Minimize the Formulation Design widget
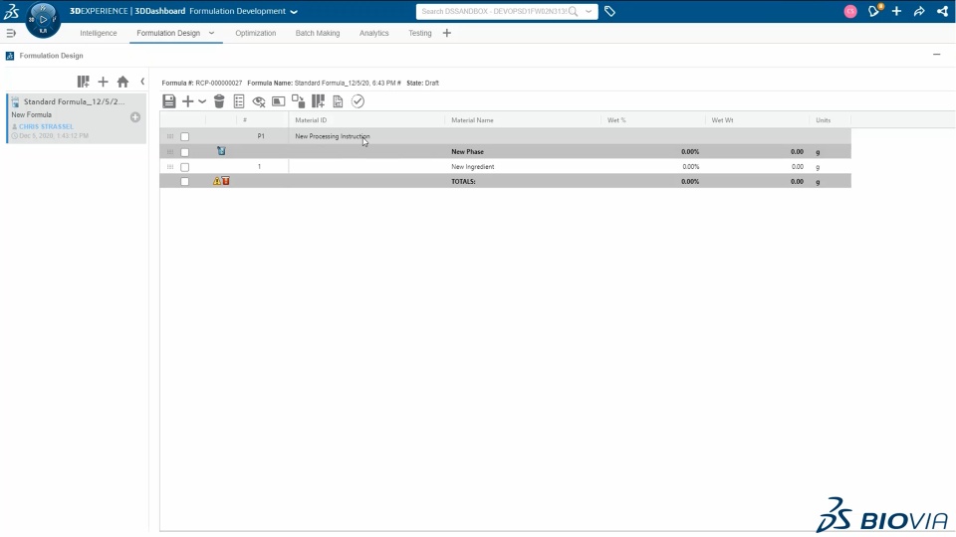This screenshot has height=537, width=956. pos(936,55)
